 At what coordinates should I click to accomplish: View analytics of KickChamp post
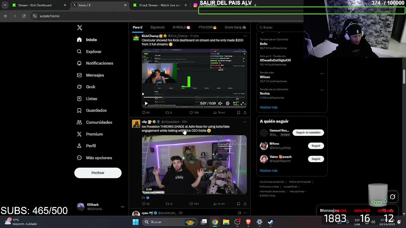219,112
